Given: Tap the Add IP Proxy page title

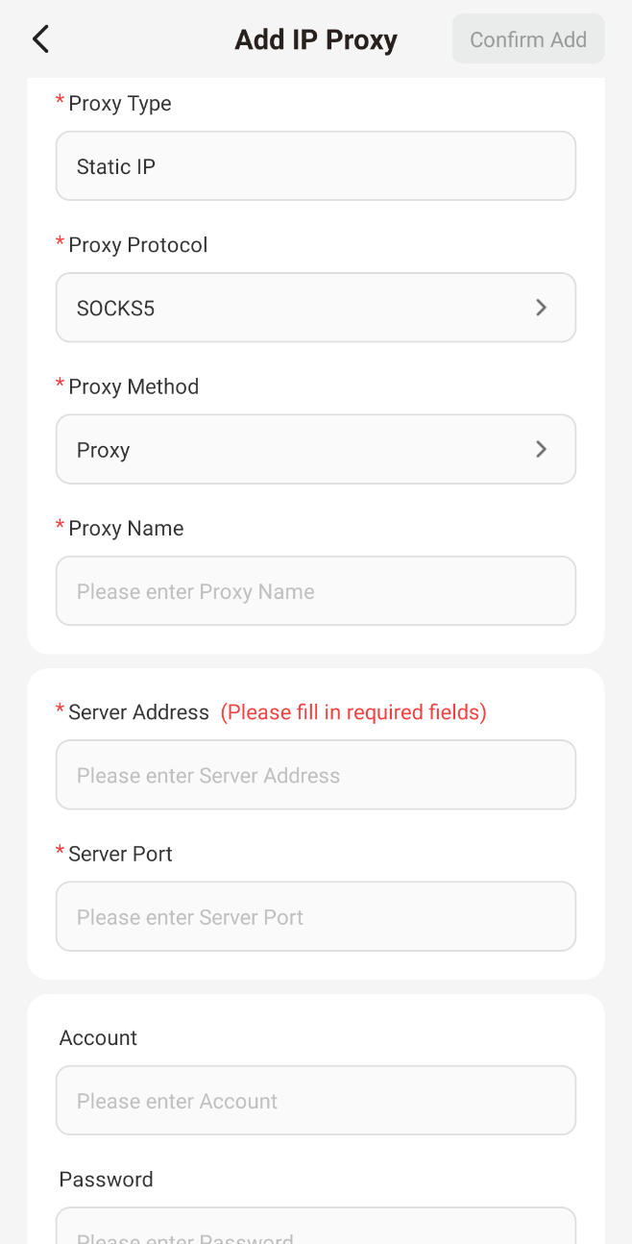Looking at the screenshot, I should pos(316,39).
